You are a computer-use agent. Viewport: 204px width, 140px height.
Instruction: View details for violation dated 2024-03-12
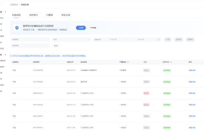(192, 70)
